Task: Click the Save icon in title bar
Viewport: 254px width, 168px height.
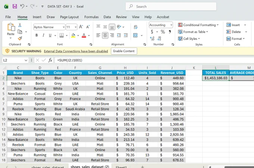Action: coord(15,6)
